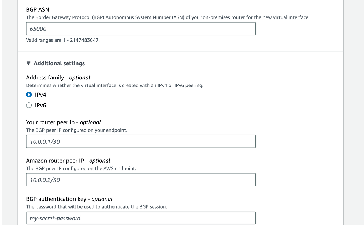Click the BGP authentication key label
The width and height of the screenshot is (364, 225).
(69, 199)
